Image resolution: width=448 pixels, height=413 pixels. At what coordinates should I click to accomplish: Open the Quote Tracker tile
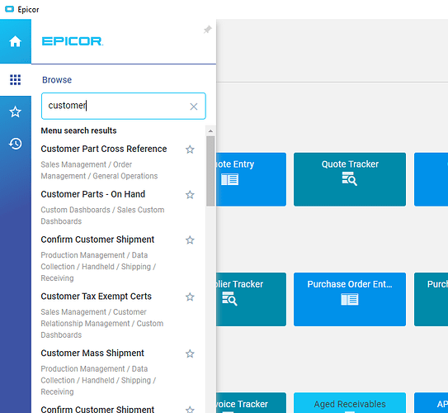click(350, 179)
